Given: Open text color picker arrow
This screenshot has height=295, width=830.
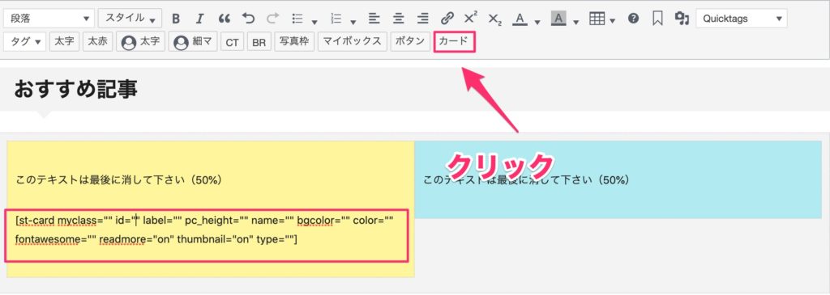Looking at the screenshot, I should click(x=537, y=22).
